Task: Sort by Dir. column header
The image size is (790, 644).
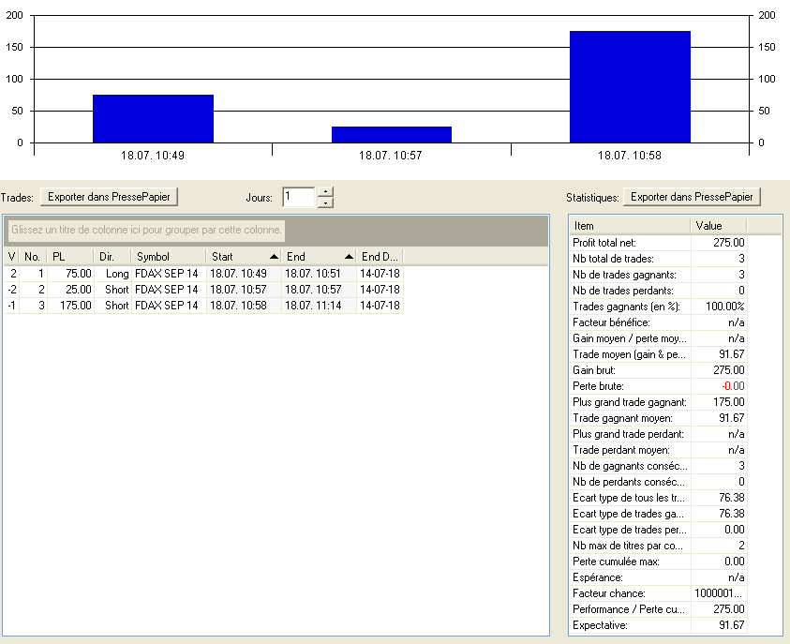Action: [112, 256]
